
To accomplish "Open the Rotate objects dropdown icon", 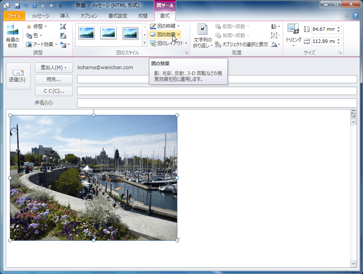I will [276, 44].
